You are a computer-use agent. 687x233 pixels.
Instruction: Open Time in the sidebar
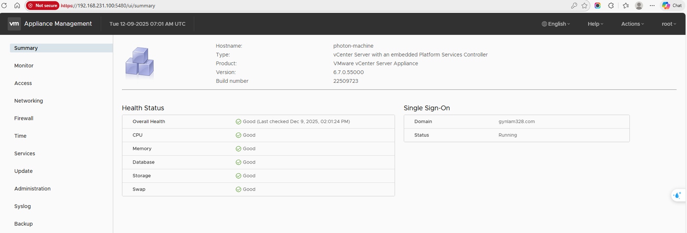coord(20,136)
